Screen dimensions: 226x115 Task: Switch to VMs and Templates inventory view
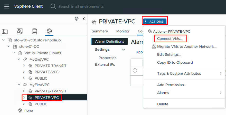point(20,31)
